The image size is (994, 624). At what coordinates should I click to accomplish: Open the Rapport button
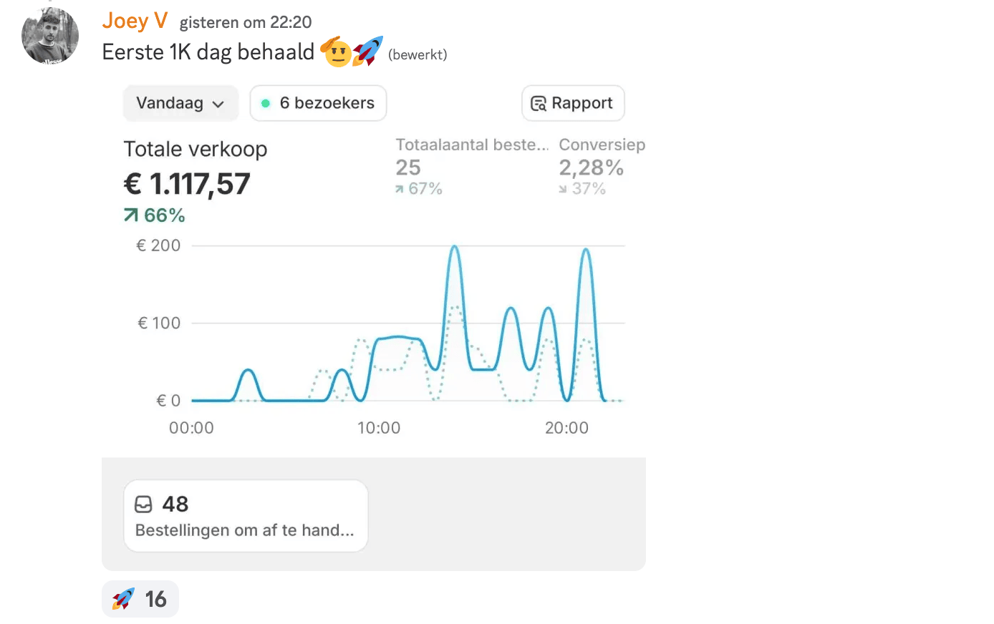573,103
